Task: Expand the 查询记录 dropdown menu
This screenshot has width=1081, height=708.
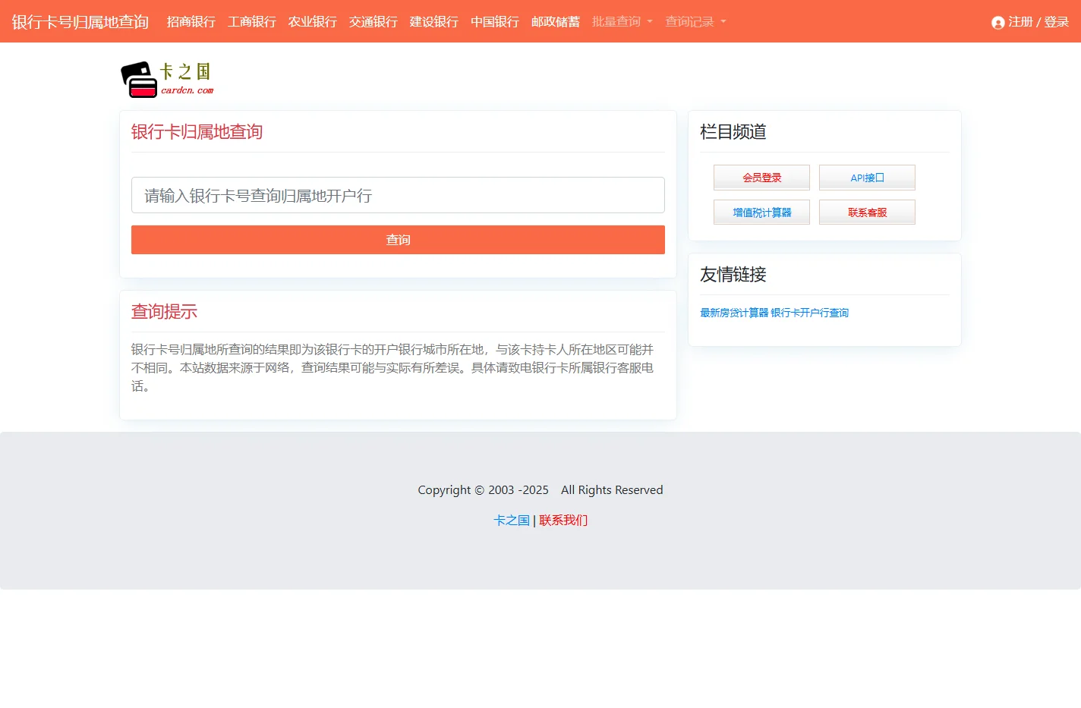Action: (x=696, y=22)
